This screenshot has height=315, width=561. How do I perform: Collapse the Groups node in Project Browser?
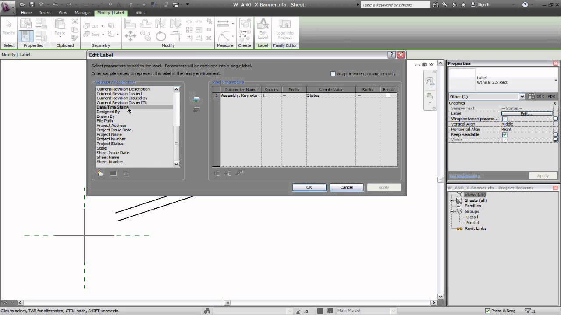coord(452,211)
